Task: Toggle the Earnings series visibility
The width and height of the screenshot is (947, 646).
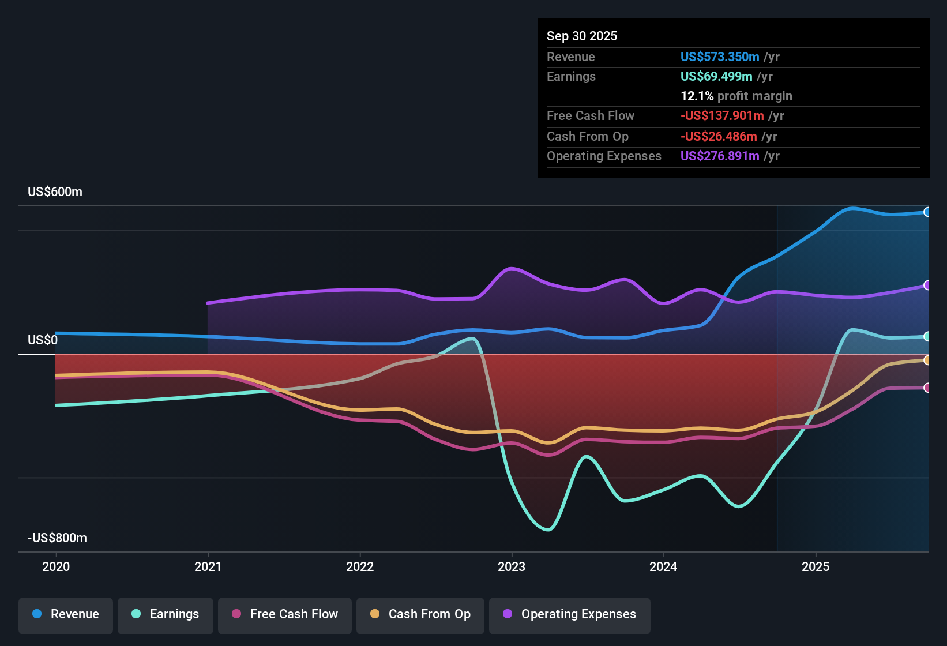Action: point(165,614)
